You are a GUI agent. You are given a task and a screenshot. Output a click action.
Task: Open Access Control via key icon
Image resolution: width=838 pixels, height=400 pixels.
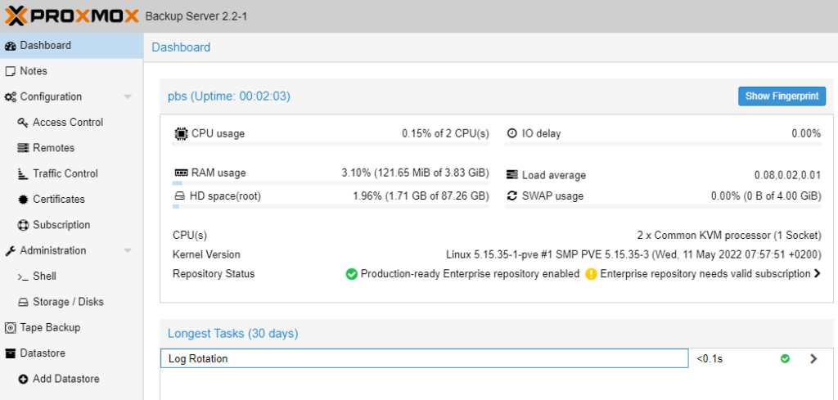tap(22, 123)
